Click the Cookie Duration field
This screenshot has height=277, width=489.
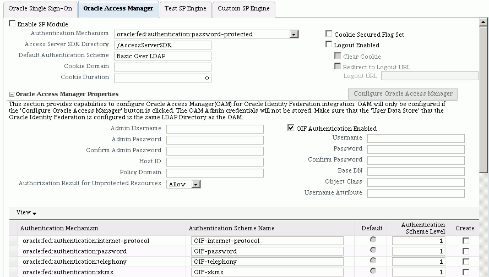tap(162, 78)
